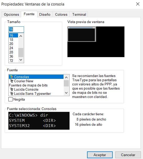Click the down arrow in size list

pyautogui.click(x=21, y=60)
